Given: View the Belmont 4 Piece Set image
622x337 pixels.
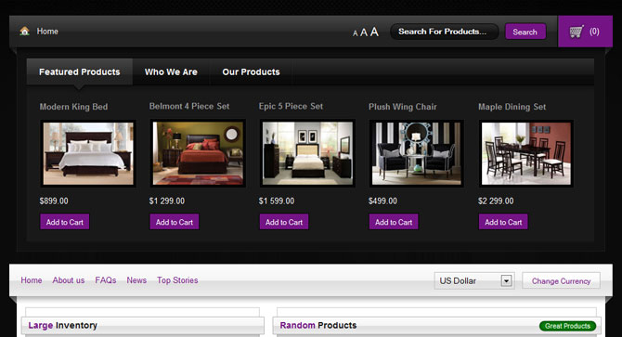Looking at the screenshot, I should coord(198,153).
